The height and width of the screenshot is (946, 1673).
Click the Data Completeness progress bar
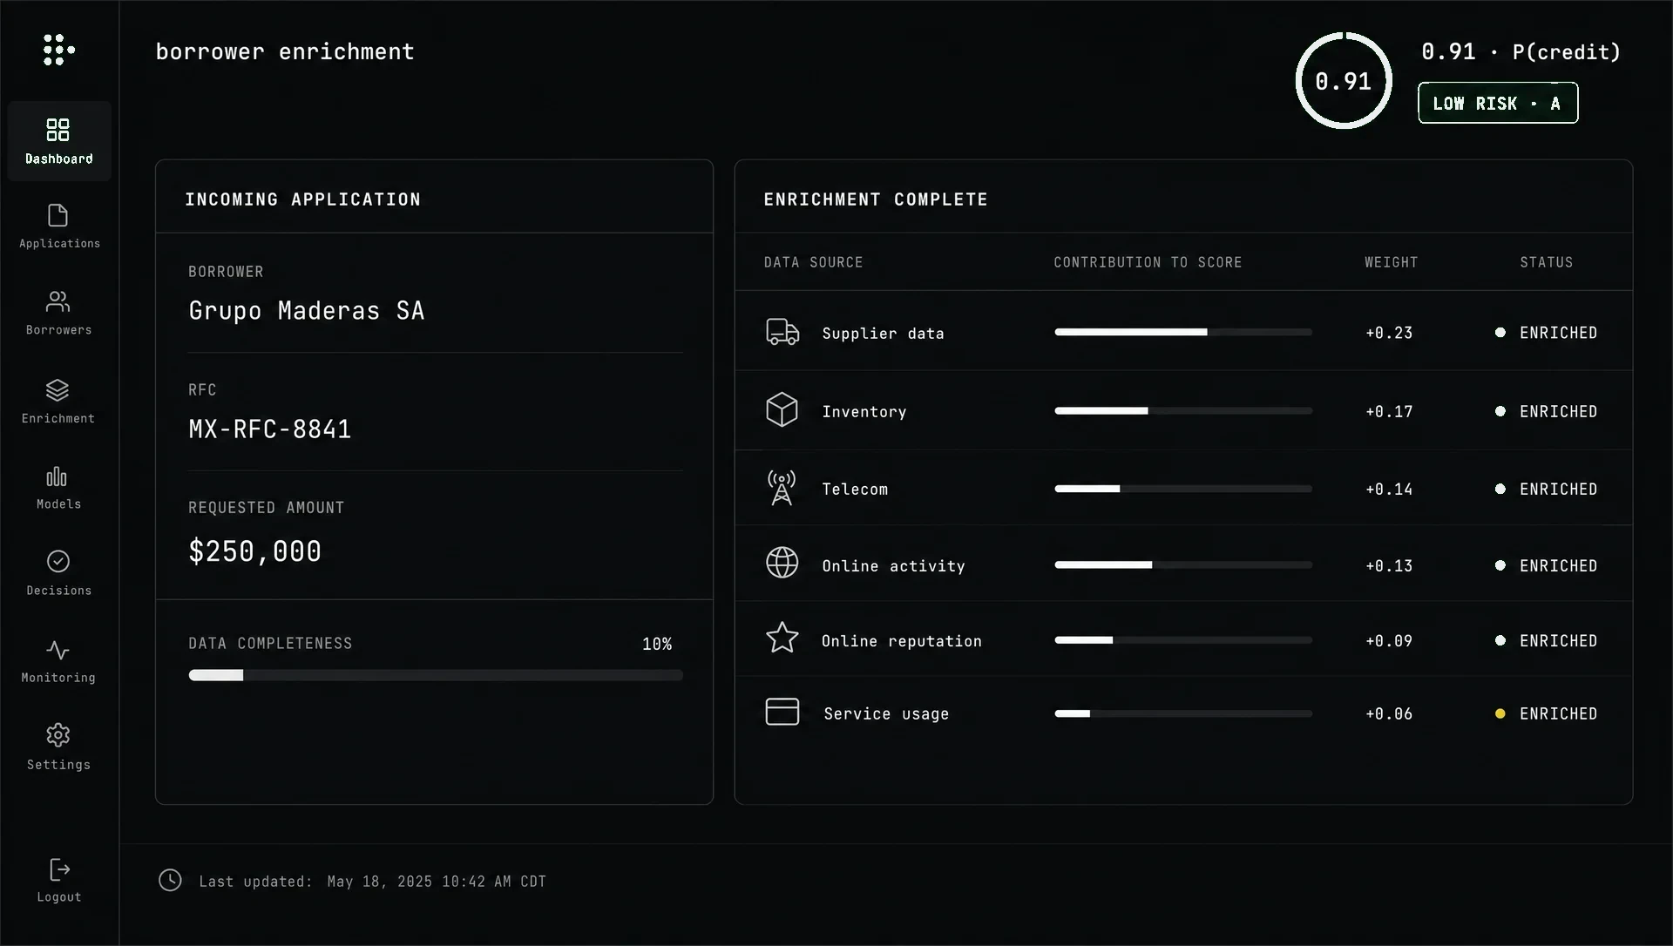[x=436, y=675]
